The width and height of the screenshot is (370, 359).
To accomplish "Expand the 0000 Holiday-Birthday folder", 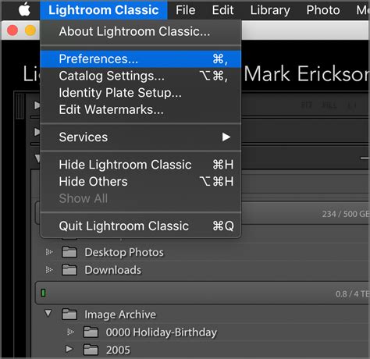I will coord(70,332).
